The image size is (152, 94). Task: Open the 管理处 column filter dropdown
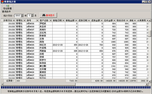pos(24,20)
